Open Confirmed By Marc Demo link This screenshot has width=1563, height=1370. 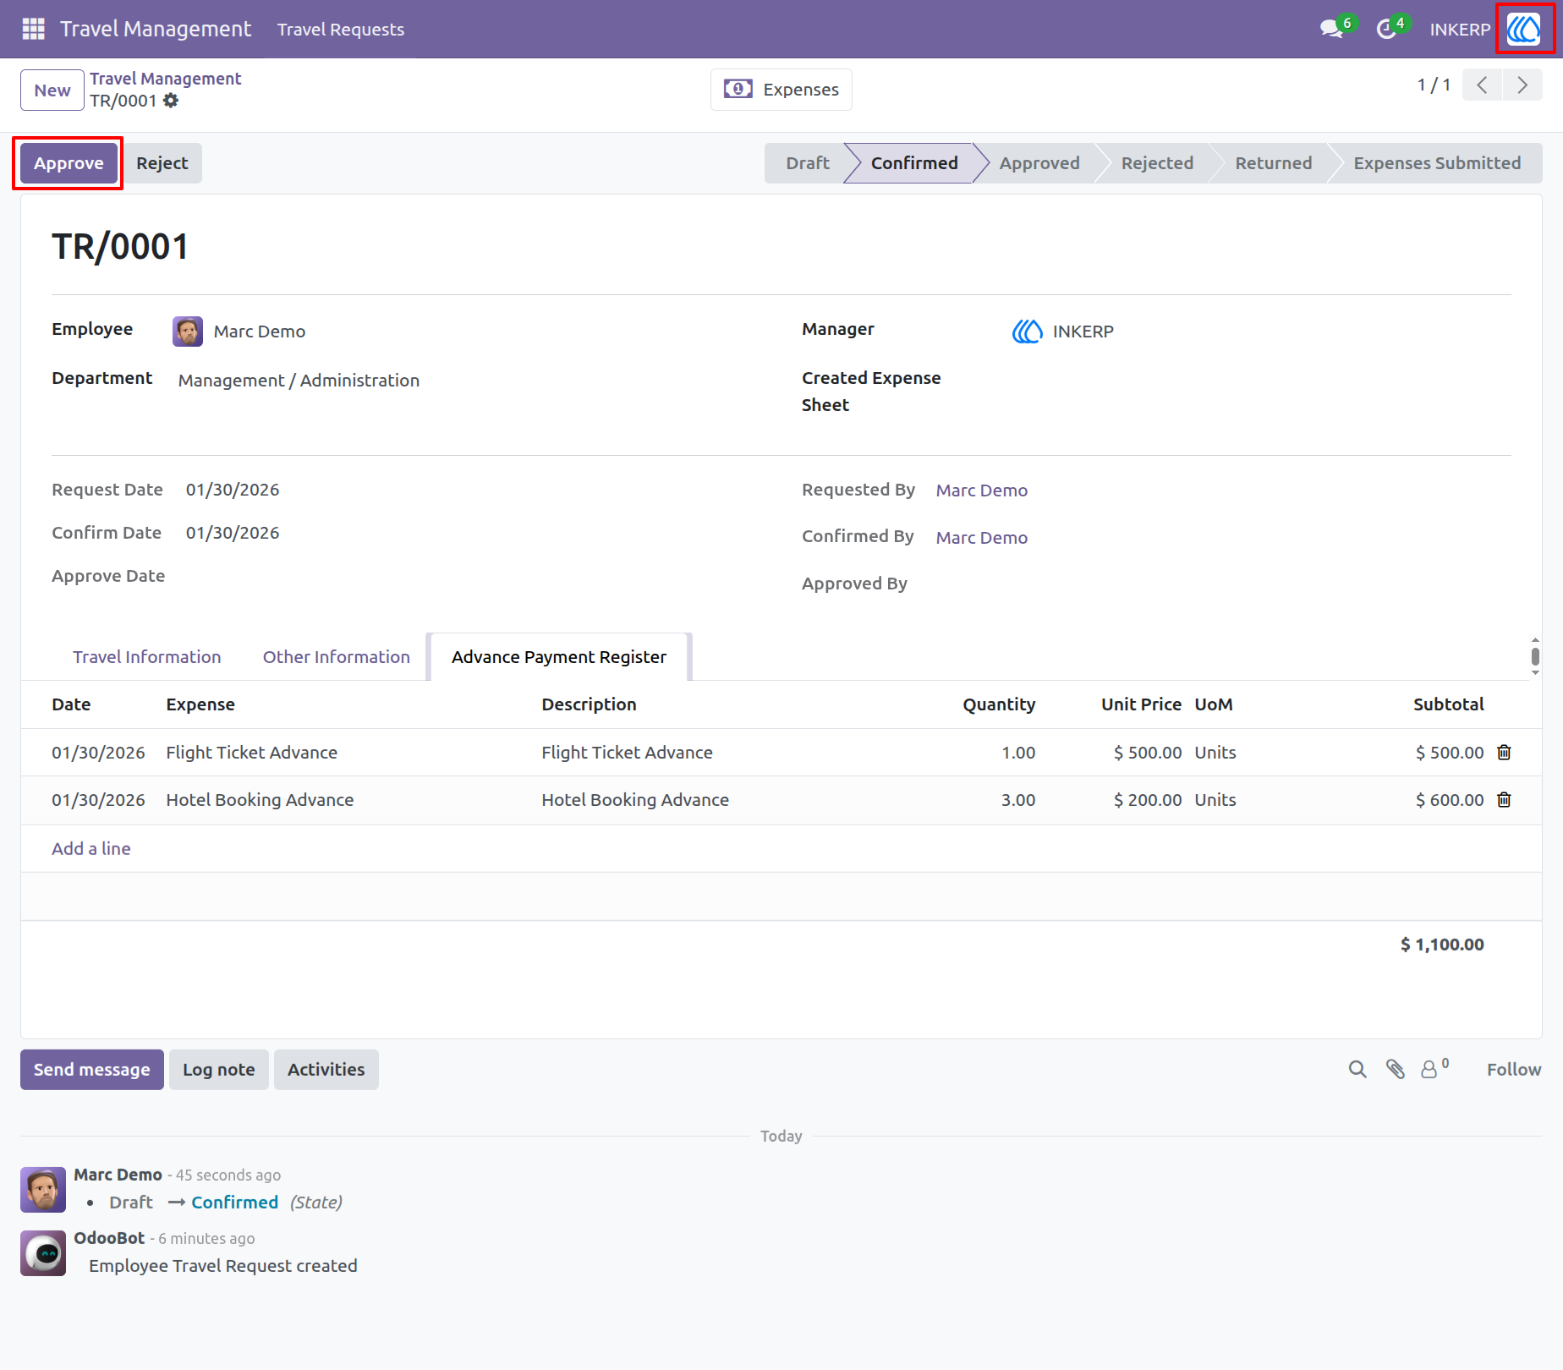(x=982, y=538)
